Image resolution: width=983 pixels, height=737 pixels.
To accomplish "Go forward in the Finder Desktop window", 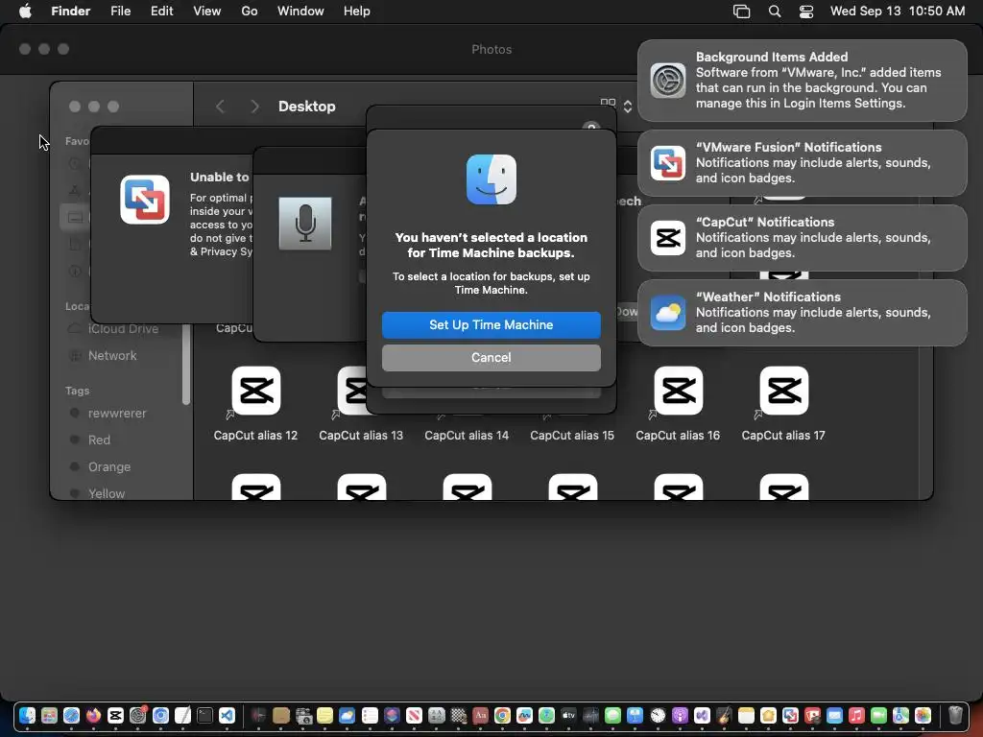I will 253,107.
